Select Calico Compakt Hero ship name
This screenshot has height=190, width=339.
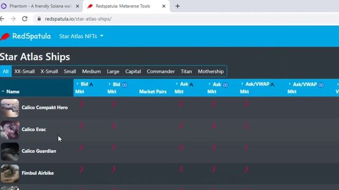[x=44, y=108]
